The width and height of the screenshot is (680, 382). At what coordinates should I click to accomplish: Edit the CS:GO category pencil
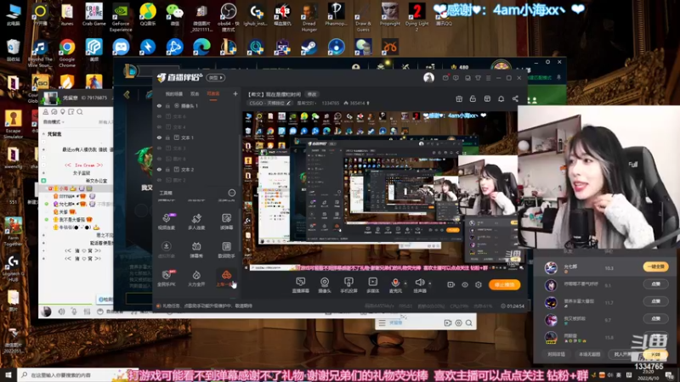(x=288, y=103)
